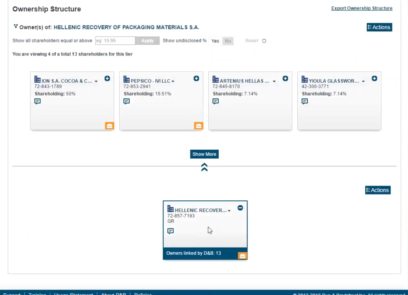The height and width of the screenshot is (295, 408).
Task: Open the ION S.A. COCOA name dropdown arrow
Action: coord(96,81)
